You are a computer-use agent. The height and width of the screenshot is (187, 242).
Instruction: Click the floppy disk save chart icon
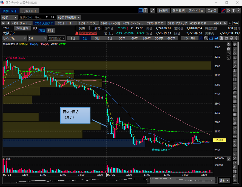[x=221, y=38]
